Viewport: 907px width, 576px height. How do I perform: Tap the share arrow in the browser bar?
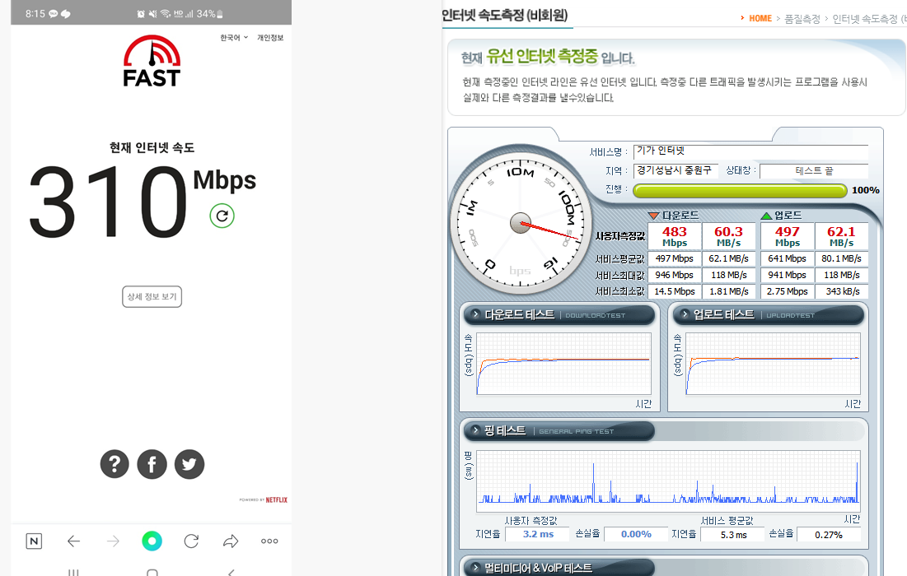point(231,541)
